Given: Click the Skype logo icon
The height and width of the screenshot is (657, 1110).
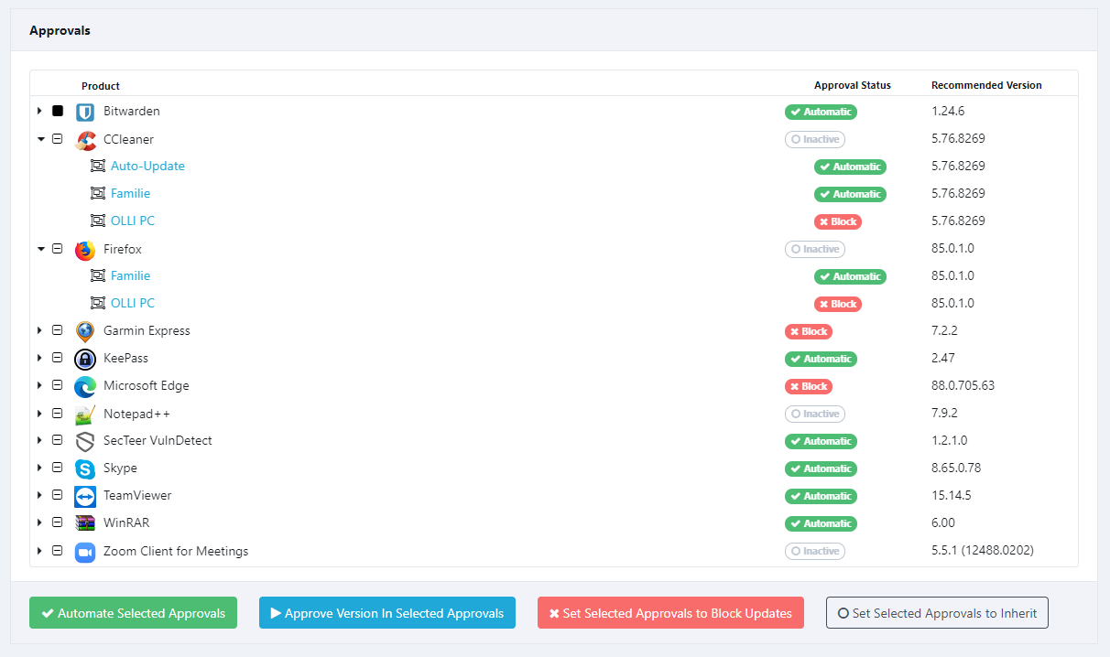Looking at the screenshot, I should point(85,469).
